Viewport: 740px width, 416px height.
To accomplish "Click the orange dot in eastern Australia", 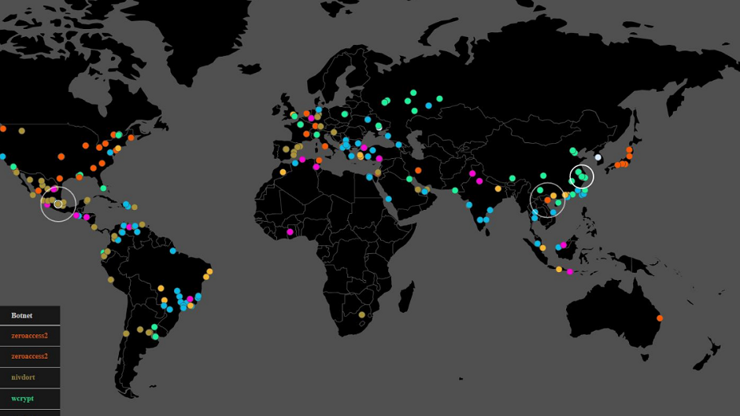I will click(x=660, y=318).
